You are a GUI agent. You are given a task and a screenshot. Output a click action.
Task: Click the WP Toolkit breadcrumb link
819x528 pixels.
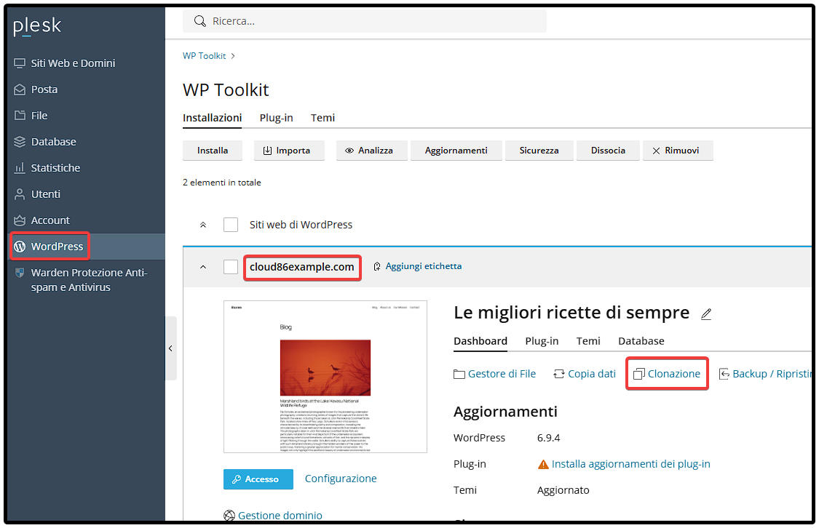point(205,56)
